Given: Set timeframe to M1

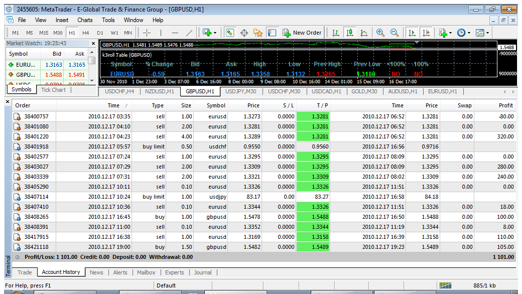Looking at the screenshot, I should 16,33.
